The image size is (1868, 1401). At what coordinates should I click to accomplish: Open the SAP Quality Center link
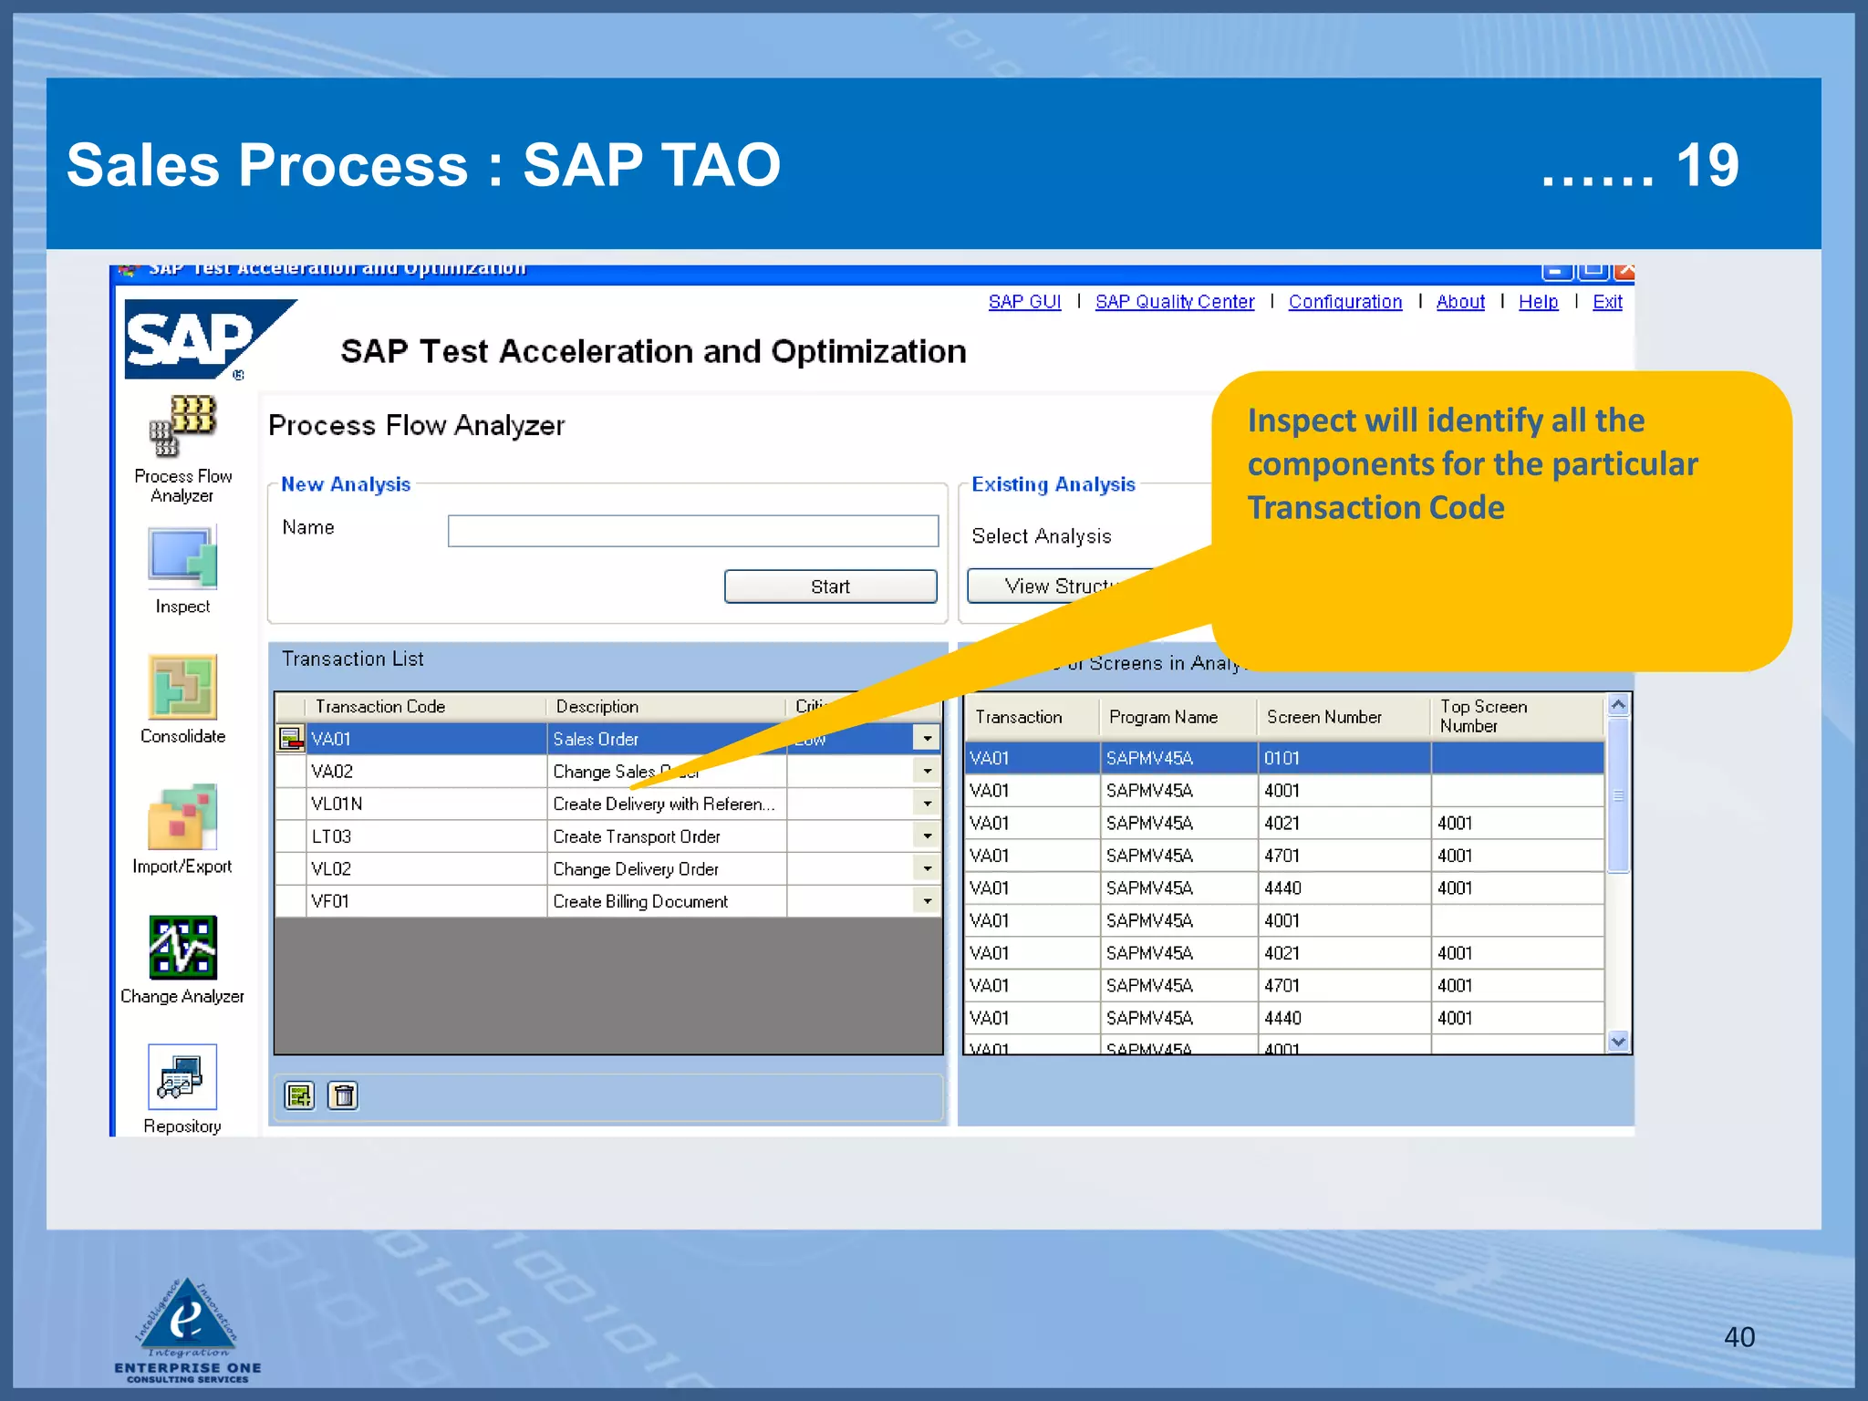pos(1175,302)
